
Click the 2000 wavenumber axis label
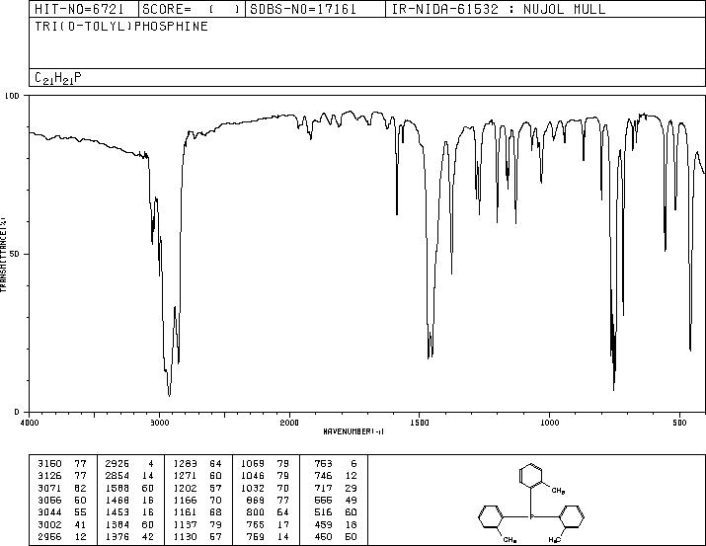pyautogui.click(x=289, y=423)
